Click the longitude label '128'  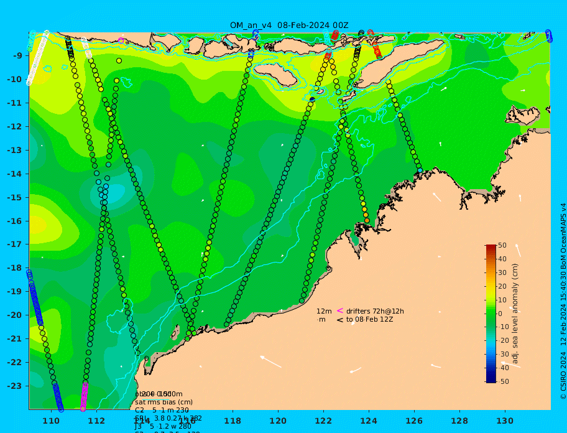click(x=459, y=421)
